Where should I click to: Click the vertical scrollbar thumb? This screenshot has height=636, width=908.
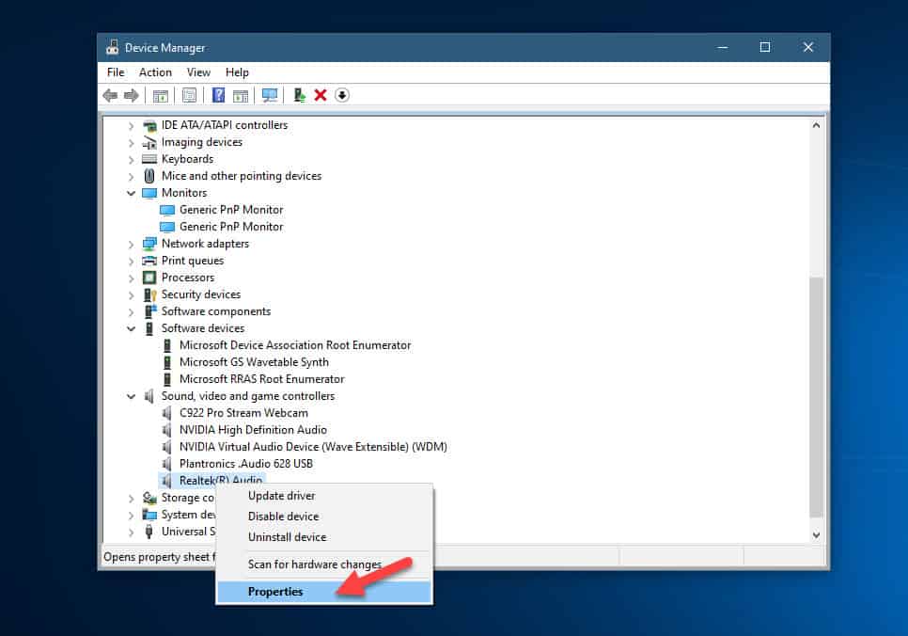[816, 396]
